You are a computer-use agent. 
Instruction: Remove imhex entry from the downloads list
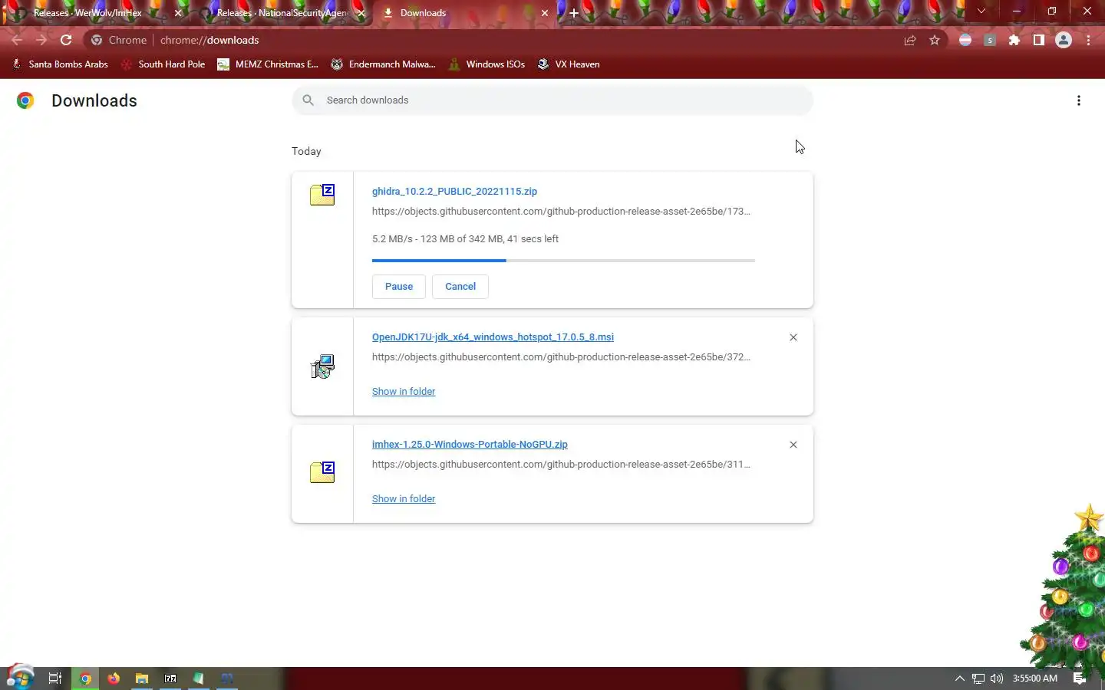pos(793,445)
